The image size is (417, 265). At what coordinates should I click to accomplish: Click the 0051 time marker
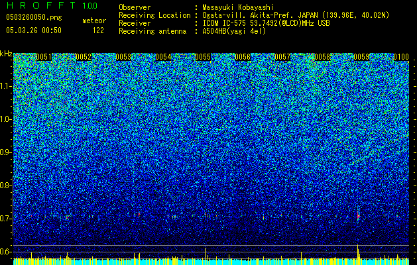pyautogui.click(x=44, y=57)
